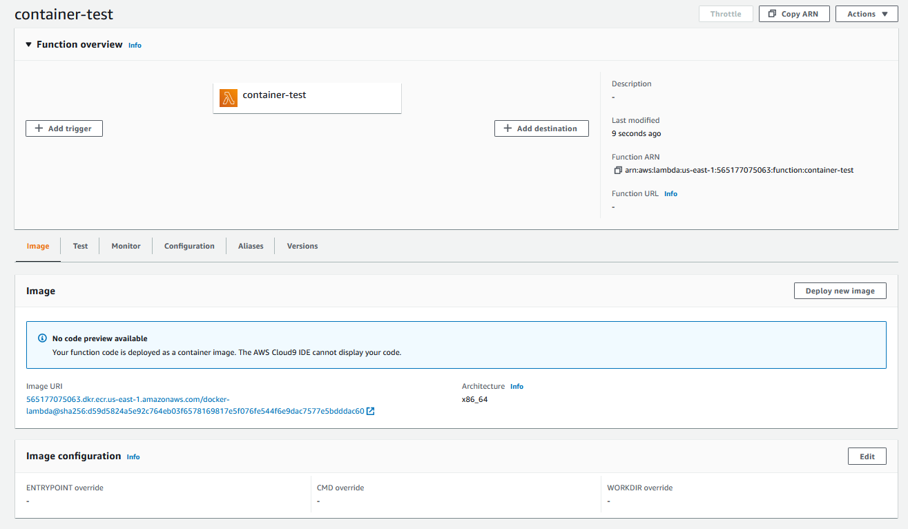The width and height of the screenshot is (908, 529).
Task: Open the Monitor tab
Action: pyautogui.click(x=126, y=246)
